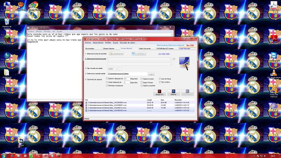Click the Length column header
Viewport: 281px width, 158px height.
pyautogui.click(x=149, y=100)
